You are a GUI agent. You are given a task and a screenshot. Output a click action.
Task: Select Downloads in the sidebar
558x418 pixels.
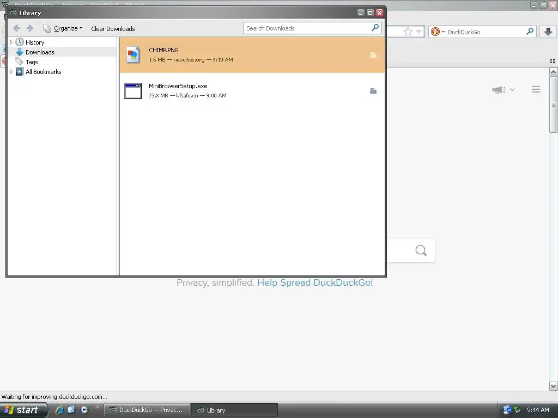[x=40, y=52]
